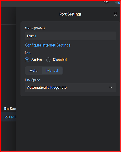
Task: Click the Active label text
Action: coord(36,60)
